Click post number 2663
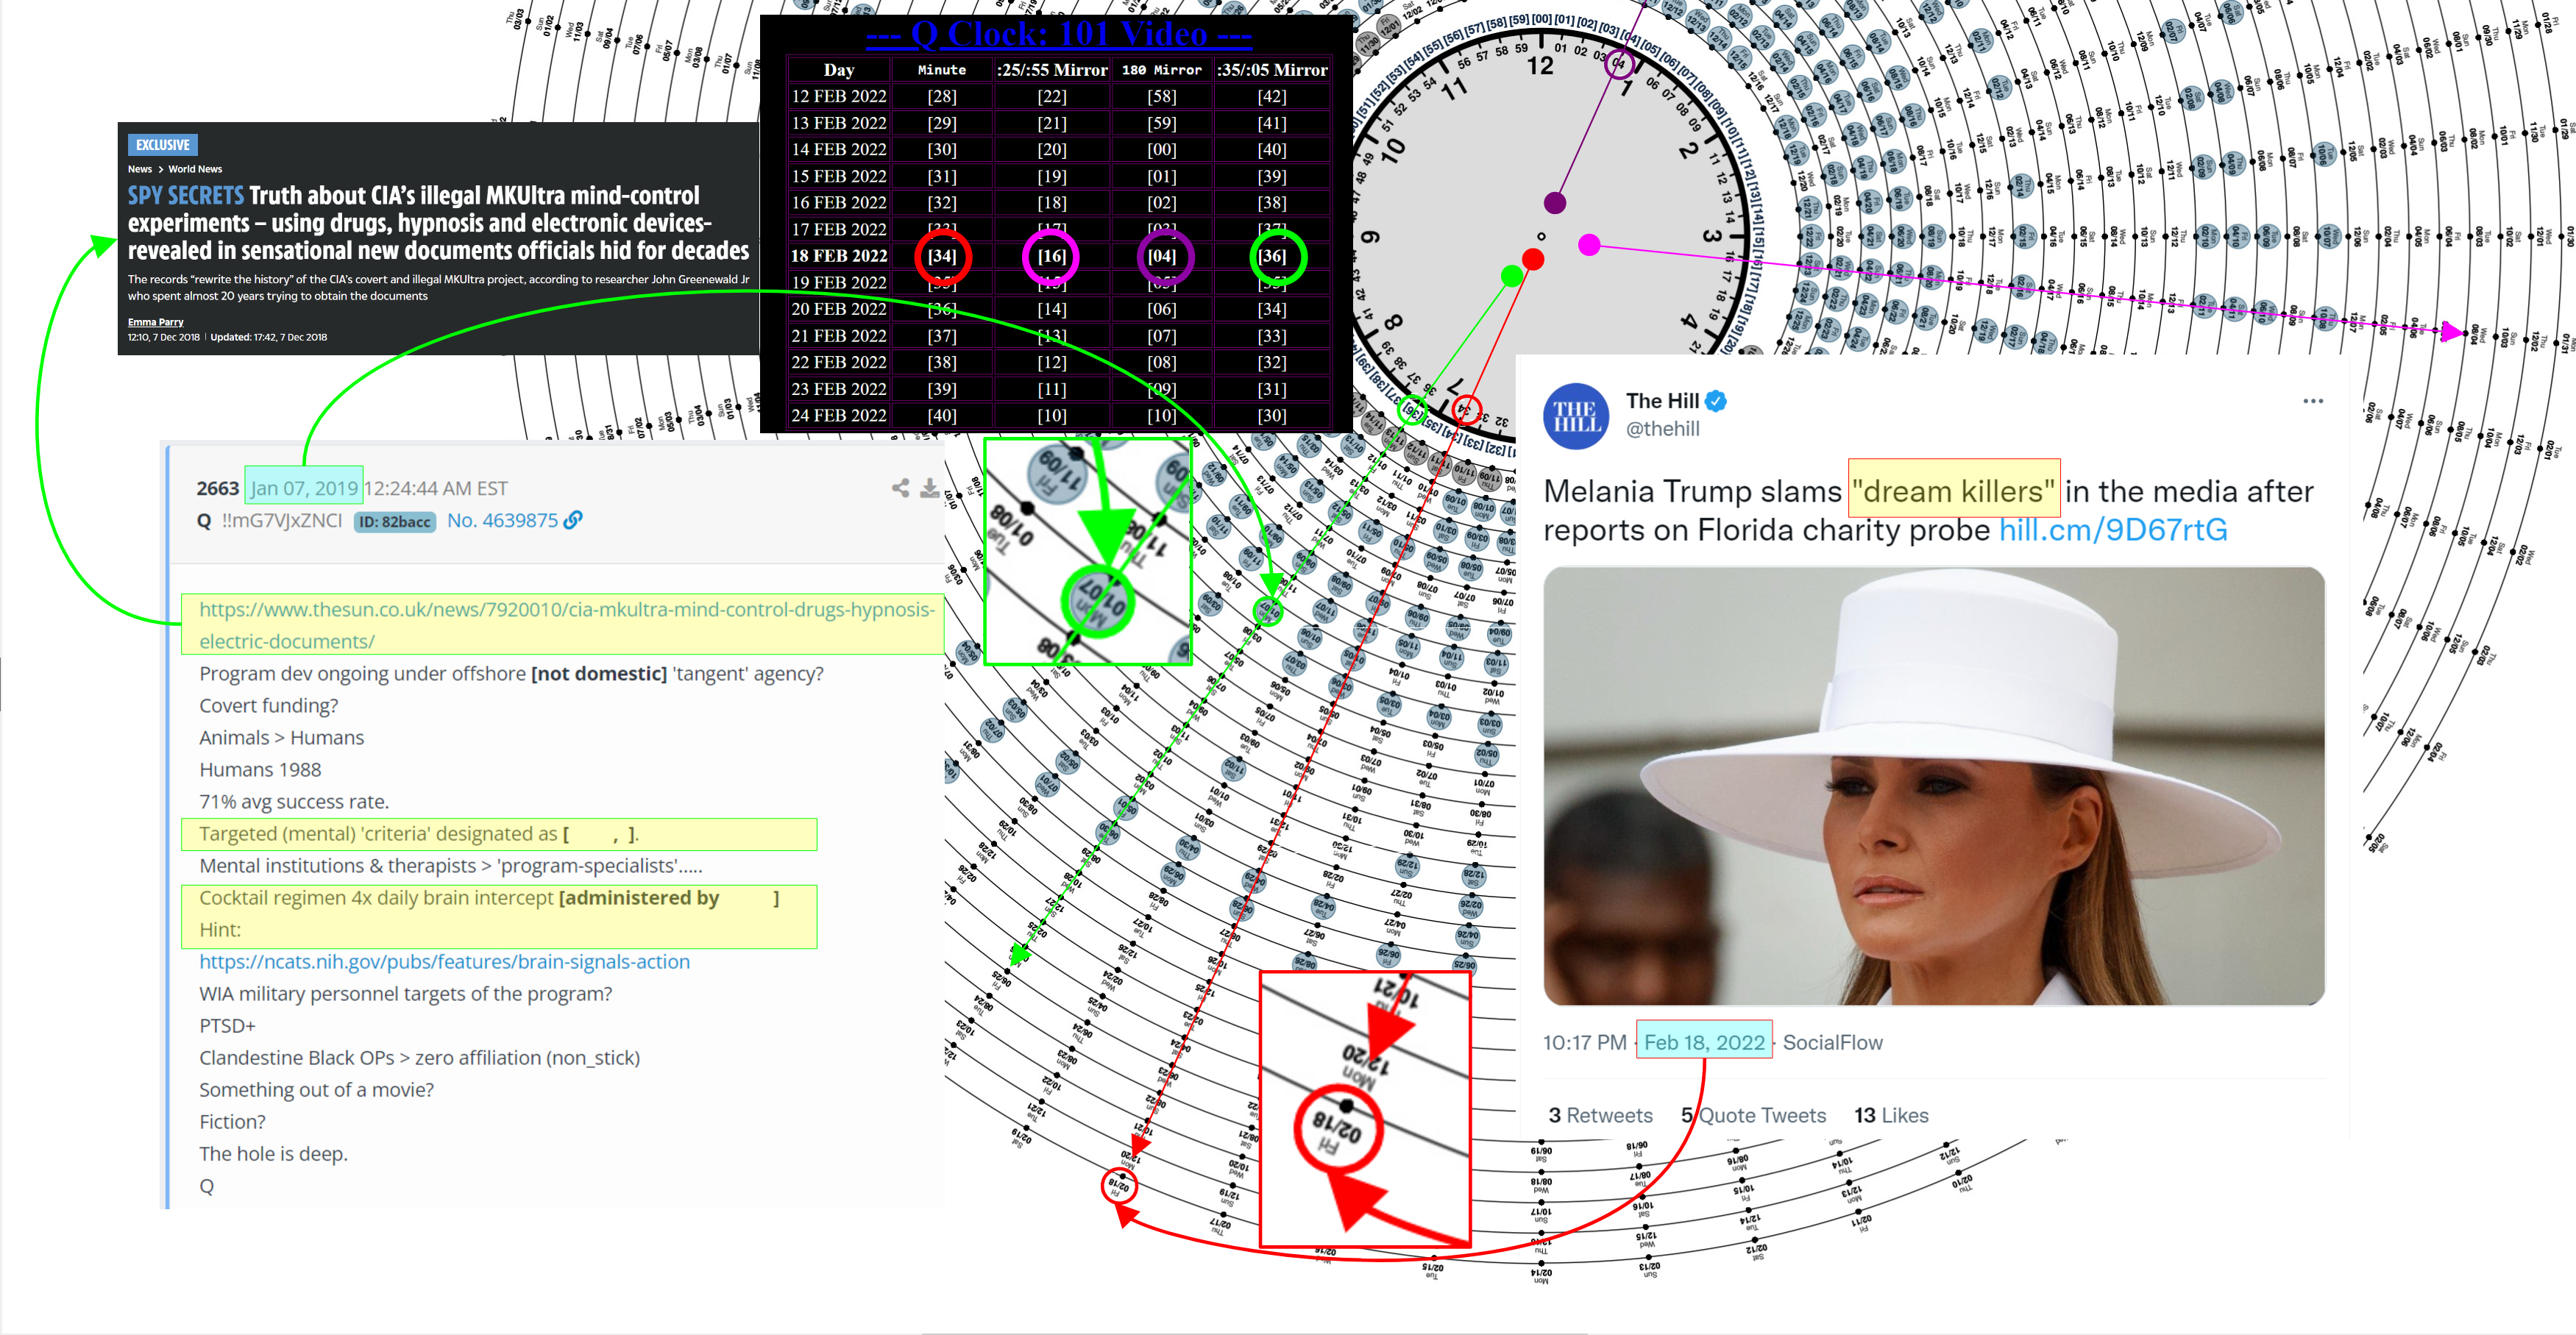Viewport: 2576px width, 1335px height. coord(217,488)
